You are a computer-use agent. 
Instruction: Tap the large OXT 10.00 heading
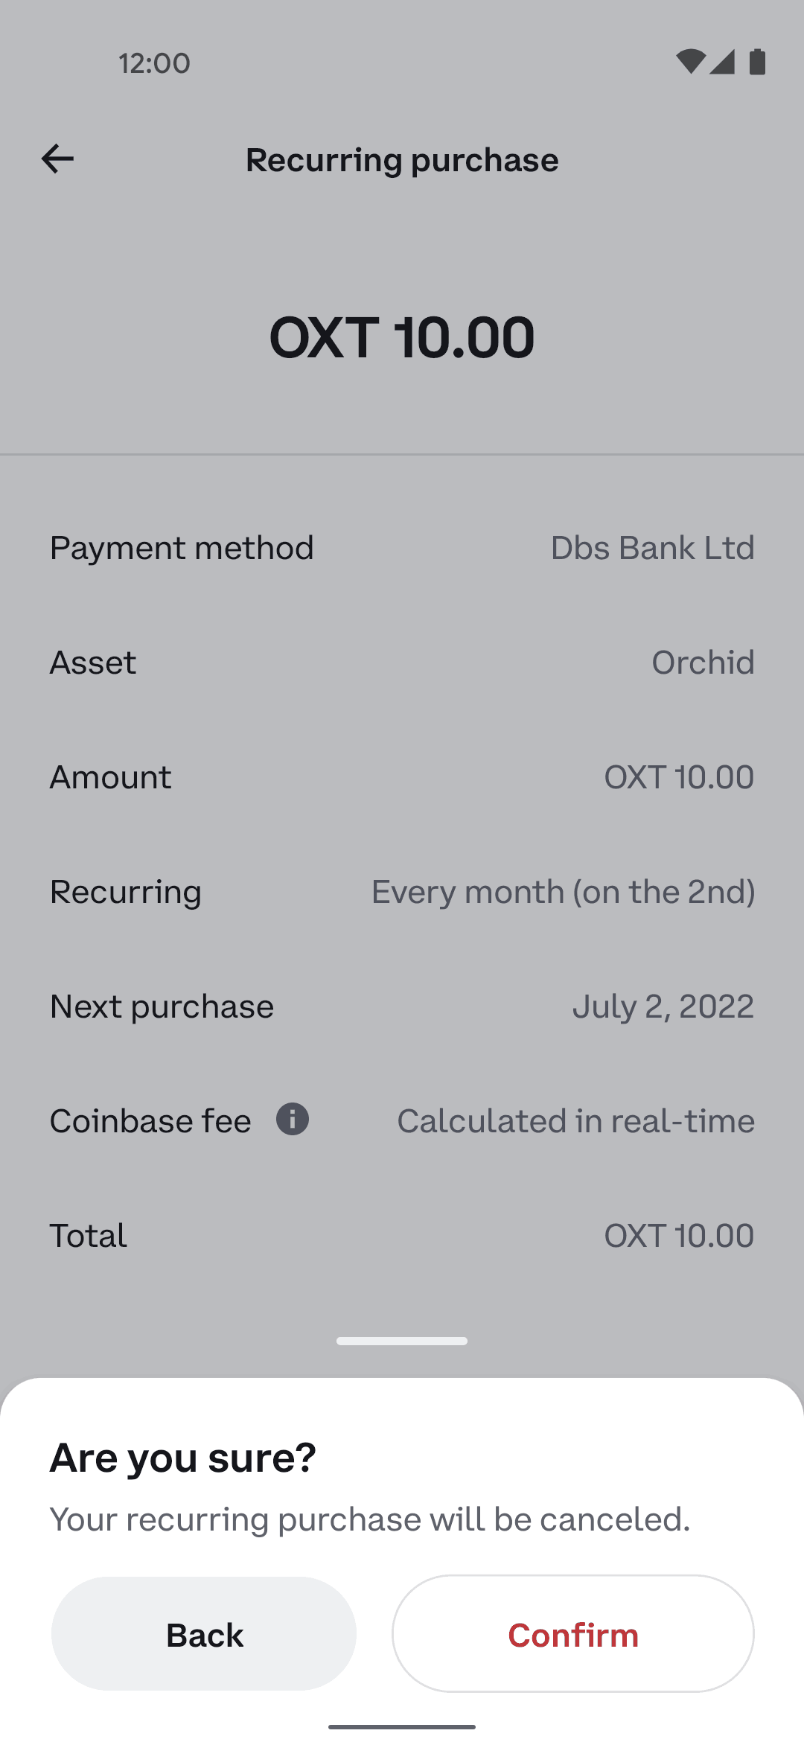tap(402, 337)
